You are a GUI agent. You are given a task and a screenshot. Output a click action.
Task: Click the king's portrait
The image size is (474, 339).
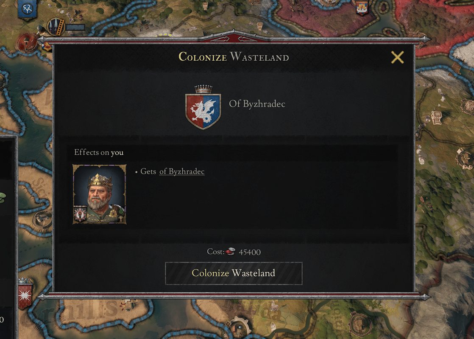pyautogui.click(x=99, y=194)
